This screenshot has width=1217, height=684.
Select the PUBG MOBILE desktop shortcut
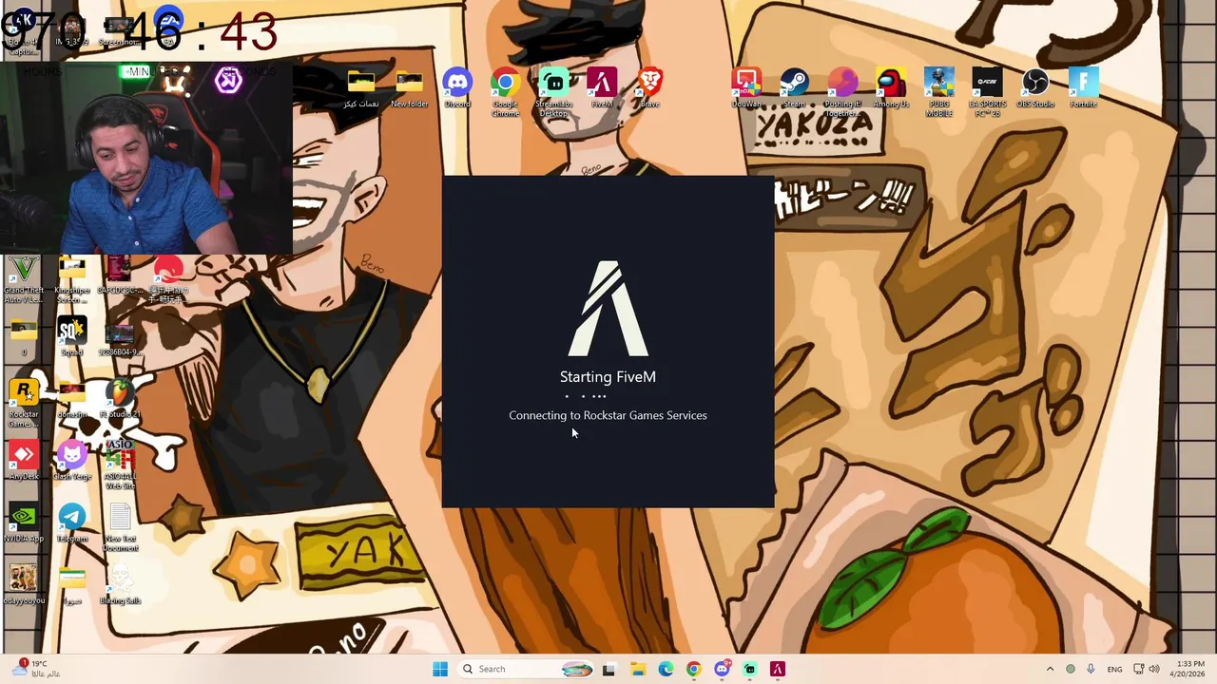[x=939, y=92]
